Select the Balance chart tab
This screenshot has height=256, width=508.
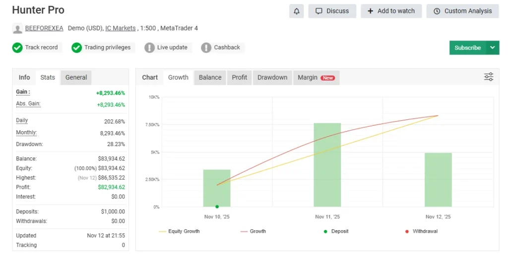pyautogui.click(x=210, y=78)
